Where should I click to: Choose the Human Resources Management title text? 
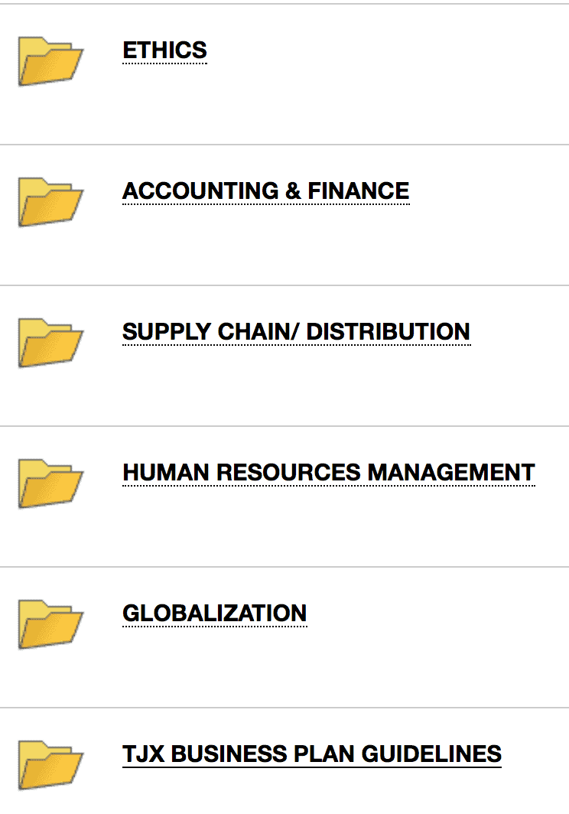tap(328, 473)
